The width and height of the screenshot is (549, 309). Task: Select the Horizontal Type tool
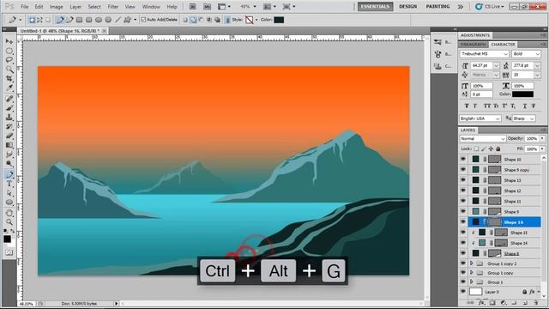tap(9, 184)
